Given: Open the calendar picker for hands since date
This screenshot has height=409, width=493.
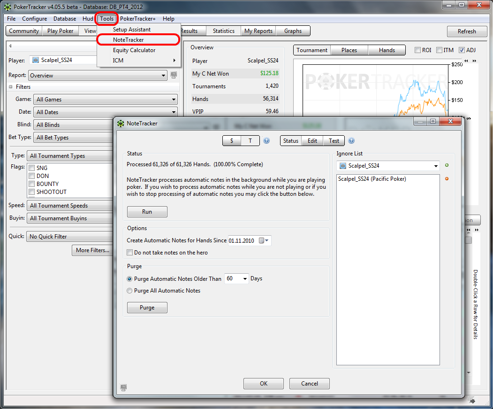Looking at the screenshot, I should click(264, 240).
